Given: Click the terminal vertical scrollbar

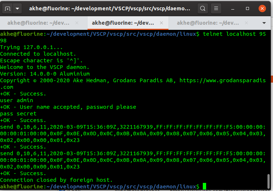Looking at the screenshot, I should [269, 181].
